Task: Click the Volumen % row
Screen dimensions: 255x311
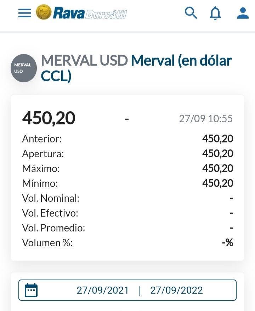Action: 127,242
